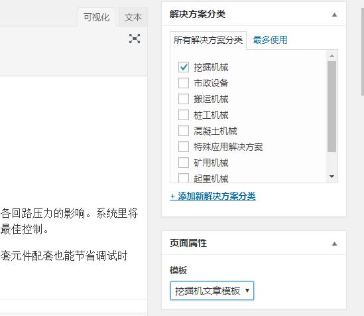Enable the 起重机械 checkbox

184,178
